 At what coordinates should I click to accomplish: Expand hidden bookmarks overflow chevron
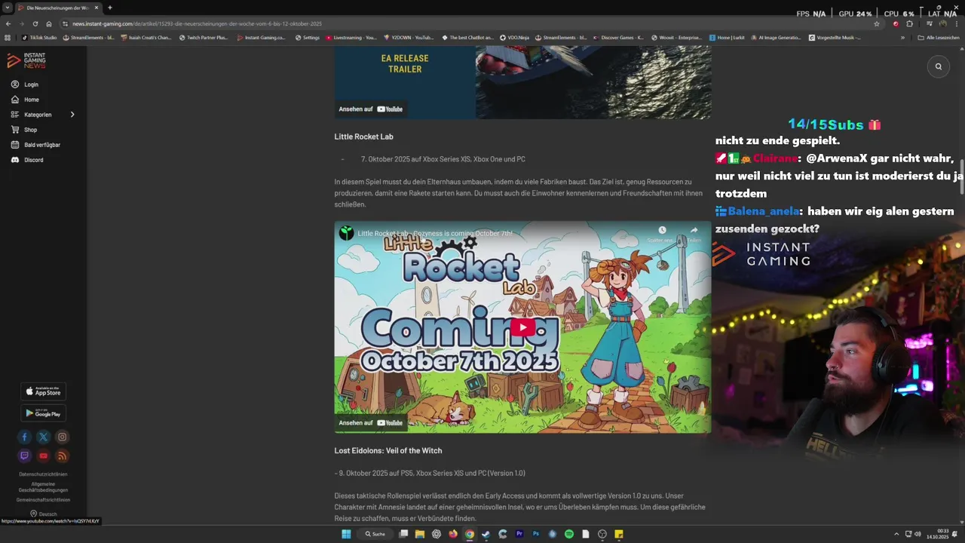902,37
